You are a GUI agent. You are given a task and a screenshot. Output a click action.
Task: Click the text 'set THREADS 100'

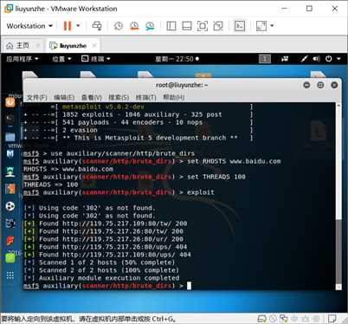click(x=216, y=177)
